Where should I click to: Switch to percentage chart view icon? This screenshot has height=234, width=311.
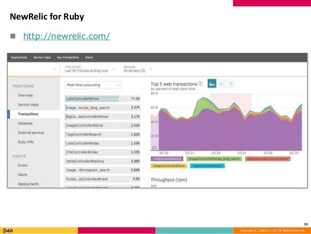231,84
